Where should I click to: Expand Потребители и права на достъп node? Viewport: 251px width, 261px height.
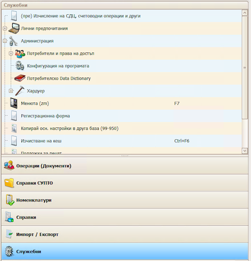[x=11, y=54]
